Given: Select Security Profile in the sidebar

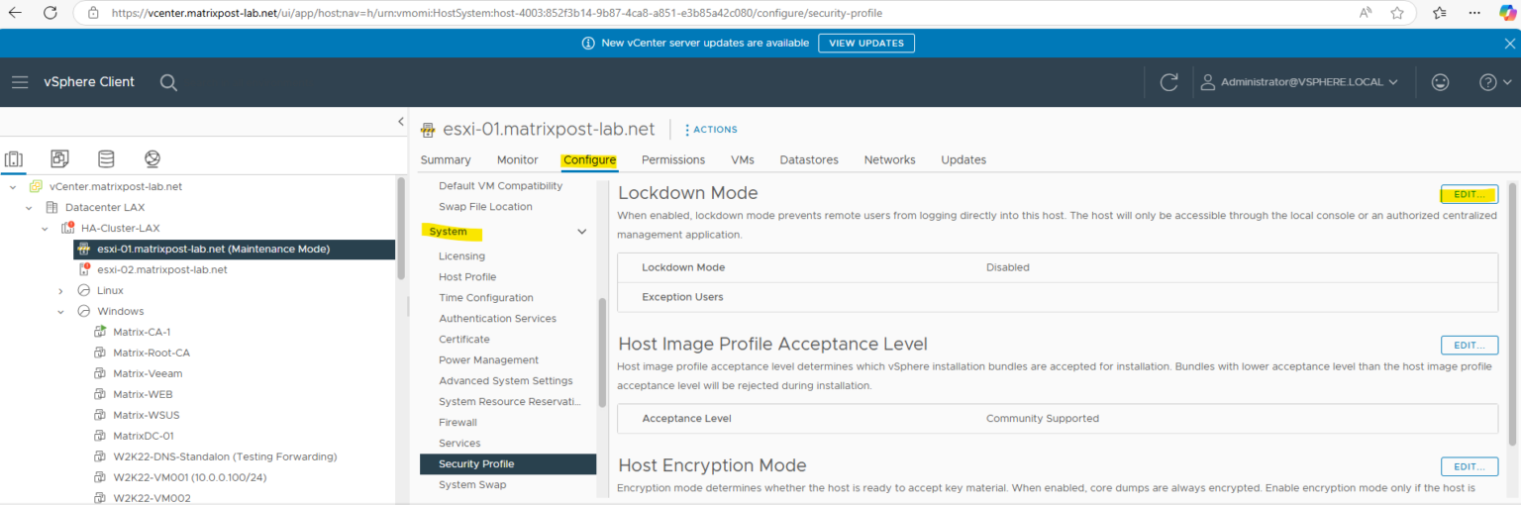Looking at the screenshot, I should click(x=508, y=463).
